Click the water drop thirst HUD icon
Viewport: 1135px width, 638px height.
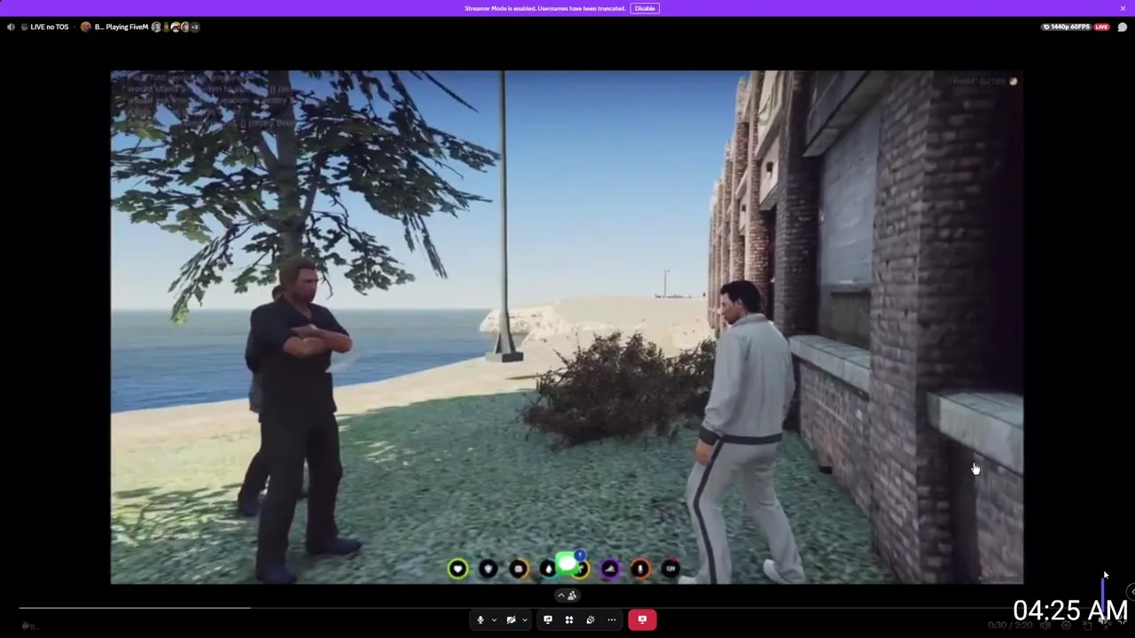point(548,569)
